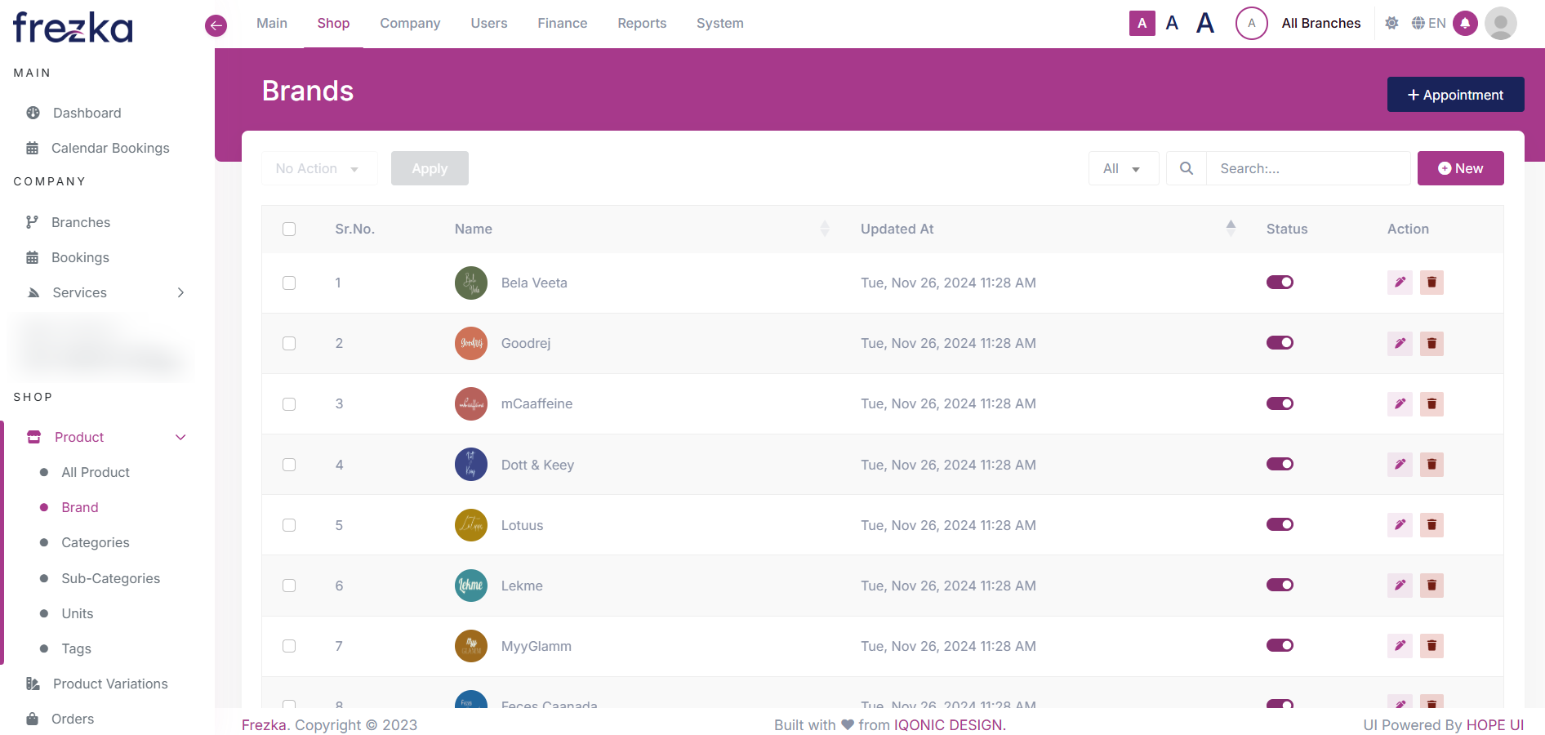The height and width of the screenshot is (735, 1545).
Task: Click the sidebar collapse arrow icon
Action: (216, 25)
